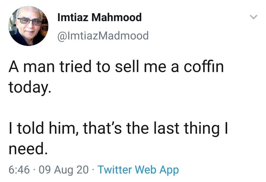This screenshot has height=182, width=266.
Task: Open the Imtiaz Mahmood display name
Action: pos(99,18)
